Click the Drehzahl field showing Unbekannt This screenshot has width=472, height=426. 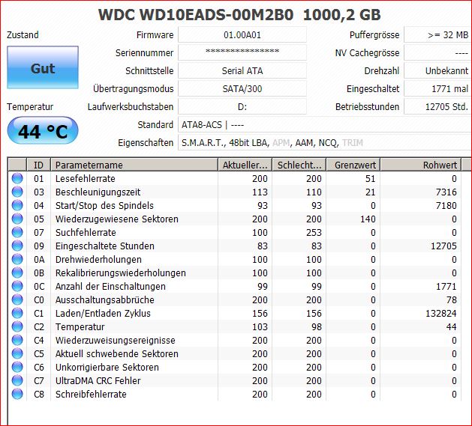438,70
